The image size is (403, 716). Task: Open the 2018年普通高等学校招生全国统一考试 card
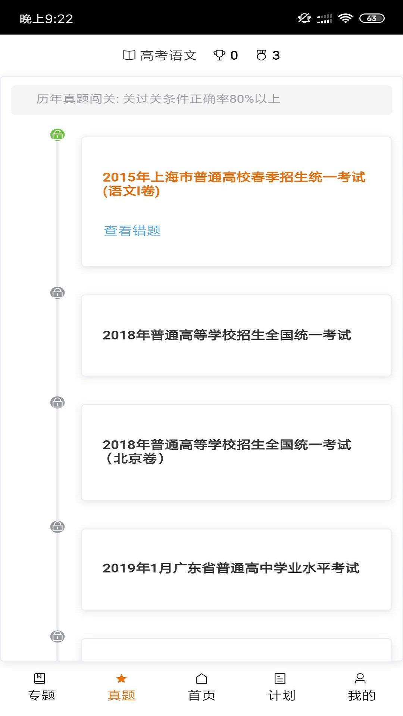(x=236, y=335)
